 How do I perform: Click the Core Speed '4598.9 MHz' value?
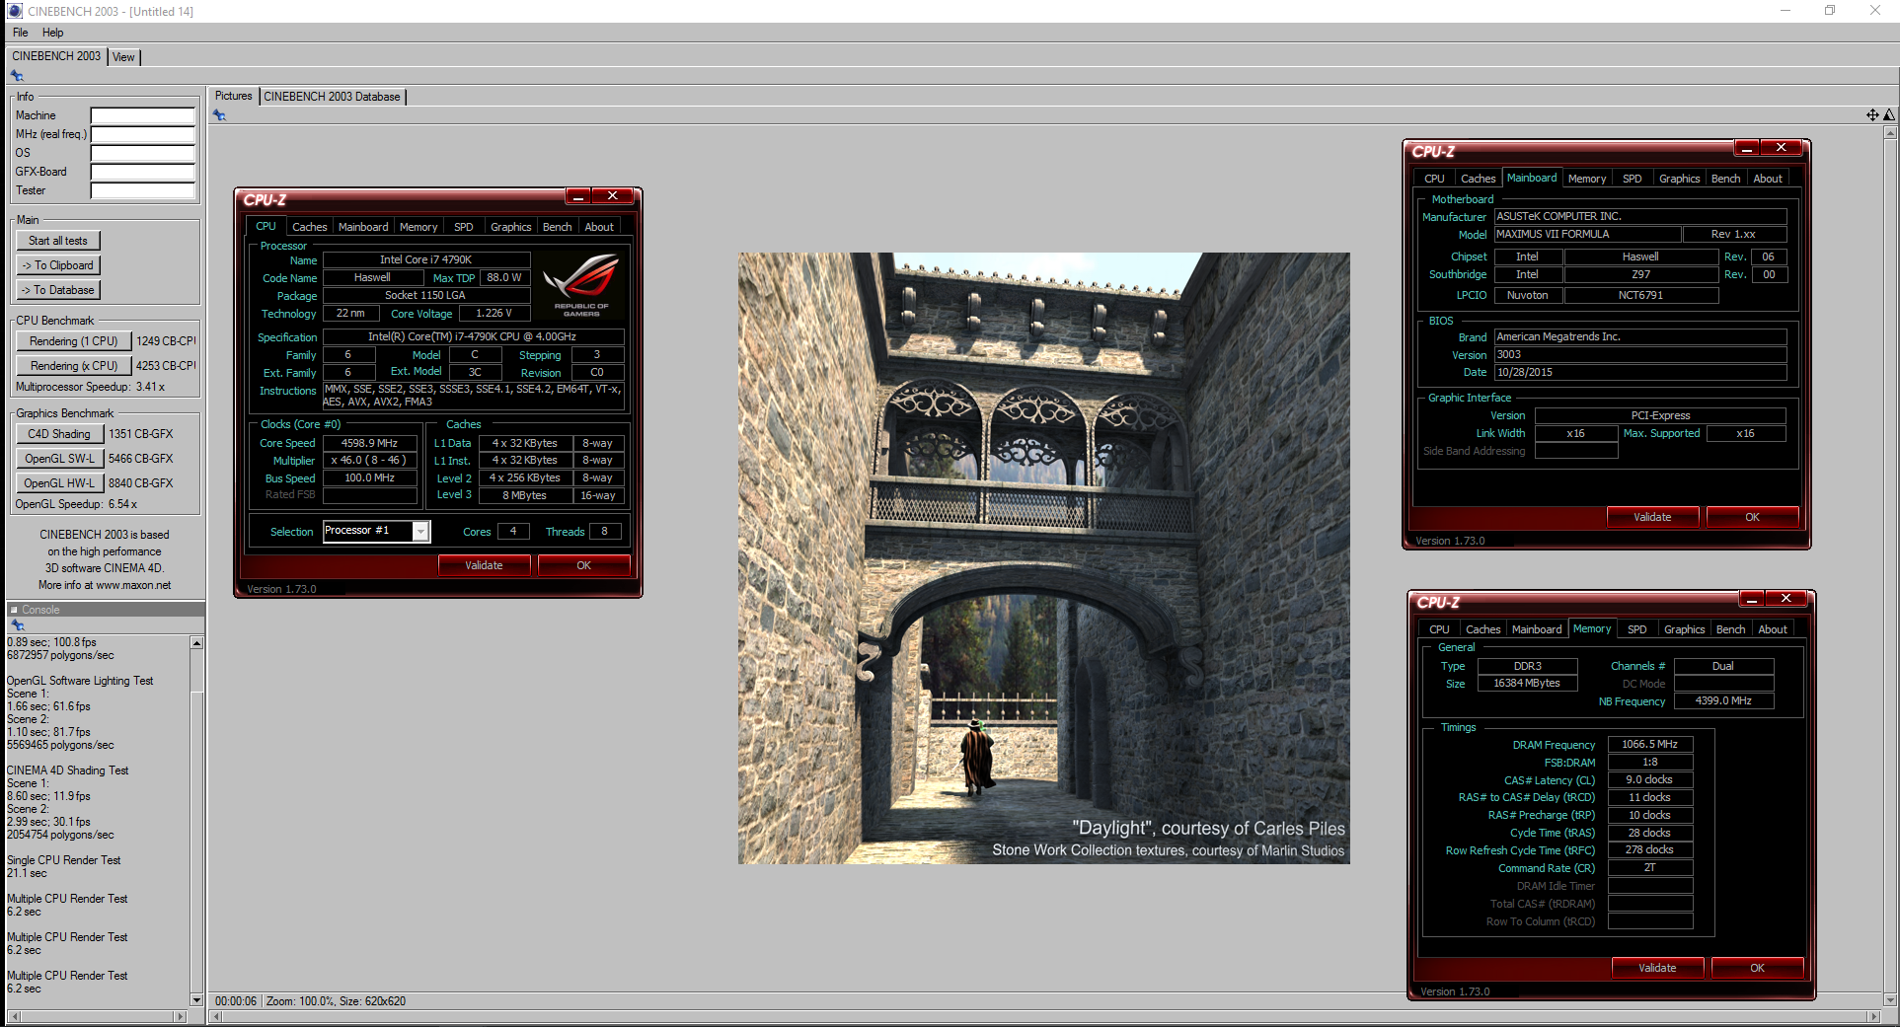pos(369,444)
